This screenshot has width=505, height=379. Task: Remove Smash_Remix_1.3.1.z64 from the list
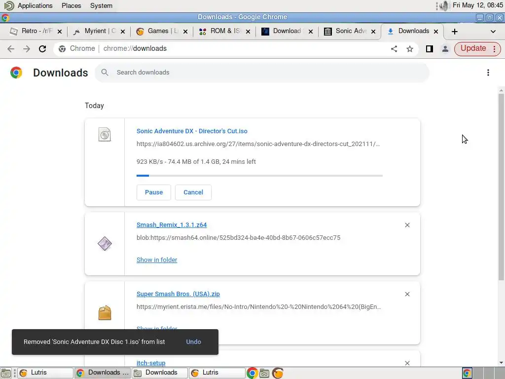(x=407, y=225)
